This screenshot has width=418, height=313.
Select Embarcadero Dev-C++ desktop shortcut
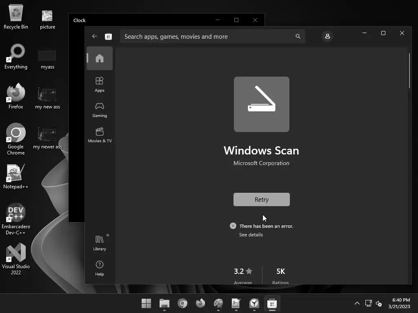[16, 219]
